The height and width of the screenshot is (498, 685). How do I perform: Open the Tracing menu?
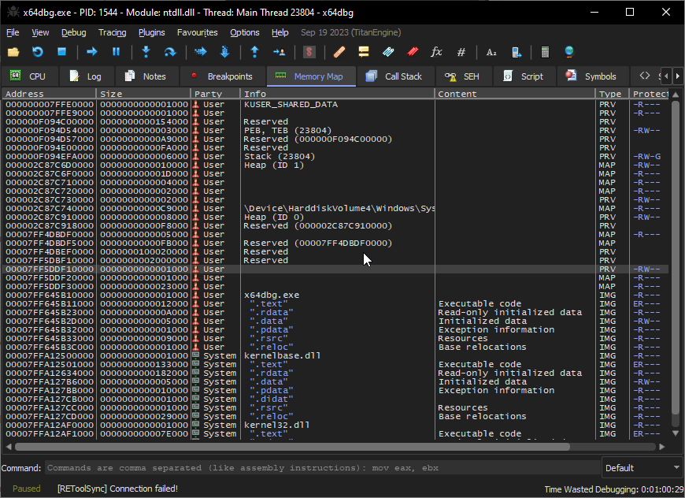(x=112, y=32)
